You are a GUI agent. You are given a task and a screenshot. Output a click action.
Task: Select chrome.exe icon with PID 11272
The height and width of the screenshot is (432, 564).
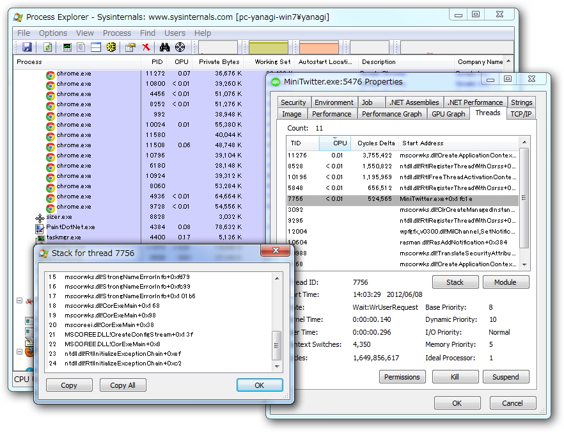[x=51, y=76]
